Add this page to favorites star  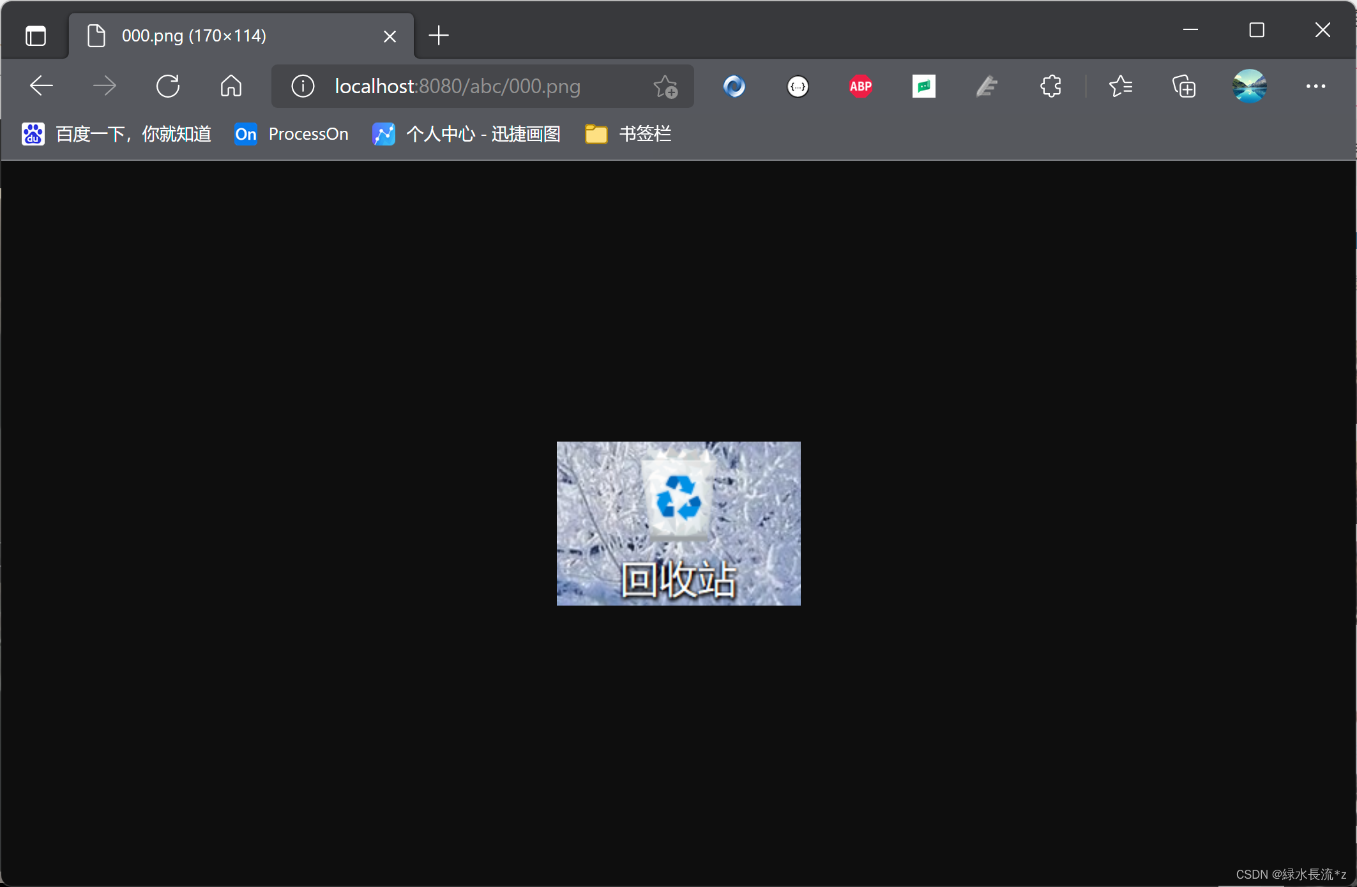pyautogui.click(x=665, y=86)
